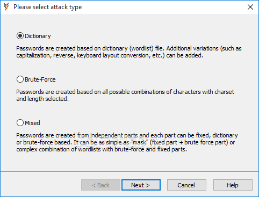The width and height of the screenshot is (259, 197).
Task: Click the separator line above the buttons
Action: pyautogui.click(x=129, y=172)
